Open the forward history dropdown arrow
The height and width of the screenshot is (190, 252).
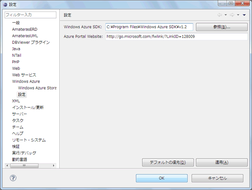pos(238,15)
